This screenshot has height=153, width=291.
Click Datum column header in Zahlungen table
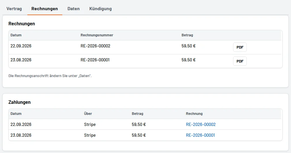click(16, 114)
